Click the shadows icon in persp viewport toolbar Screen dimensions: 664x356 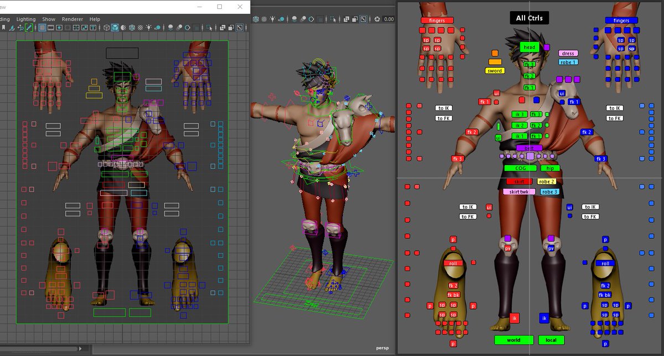(x=281, y=19)
